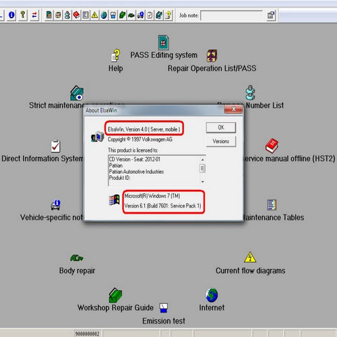Click the license list scrollbar thumb

[202, 168]
